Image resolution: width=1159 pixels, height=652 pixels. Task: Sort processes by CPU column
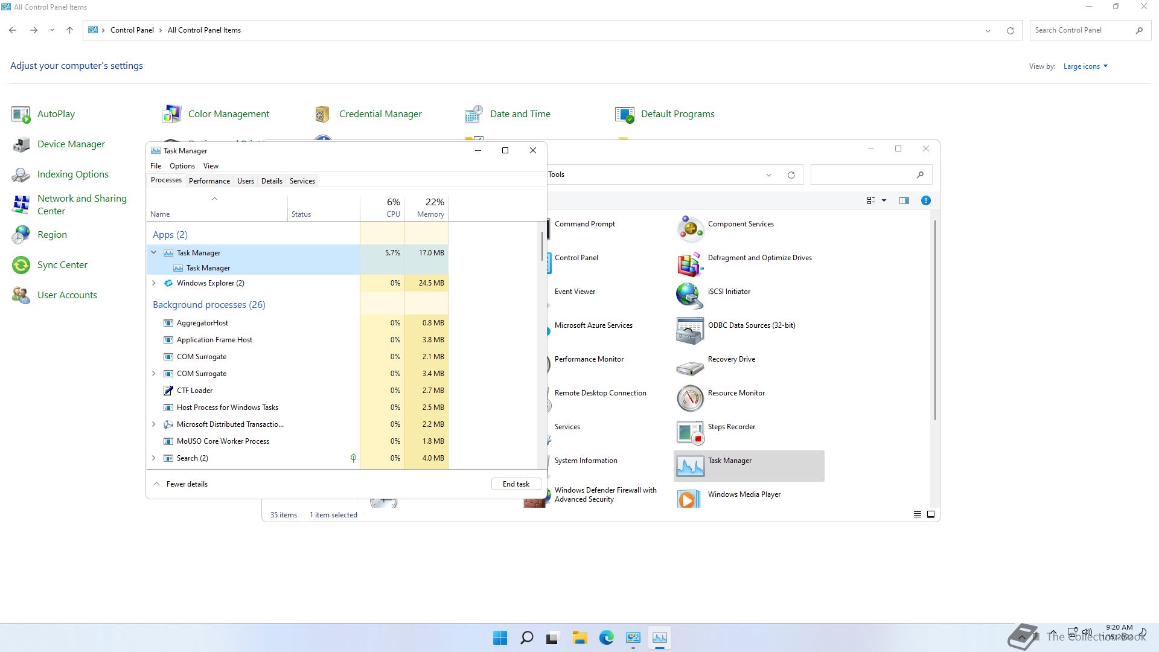point(382,208)
